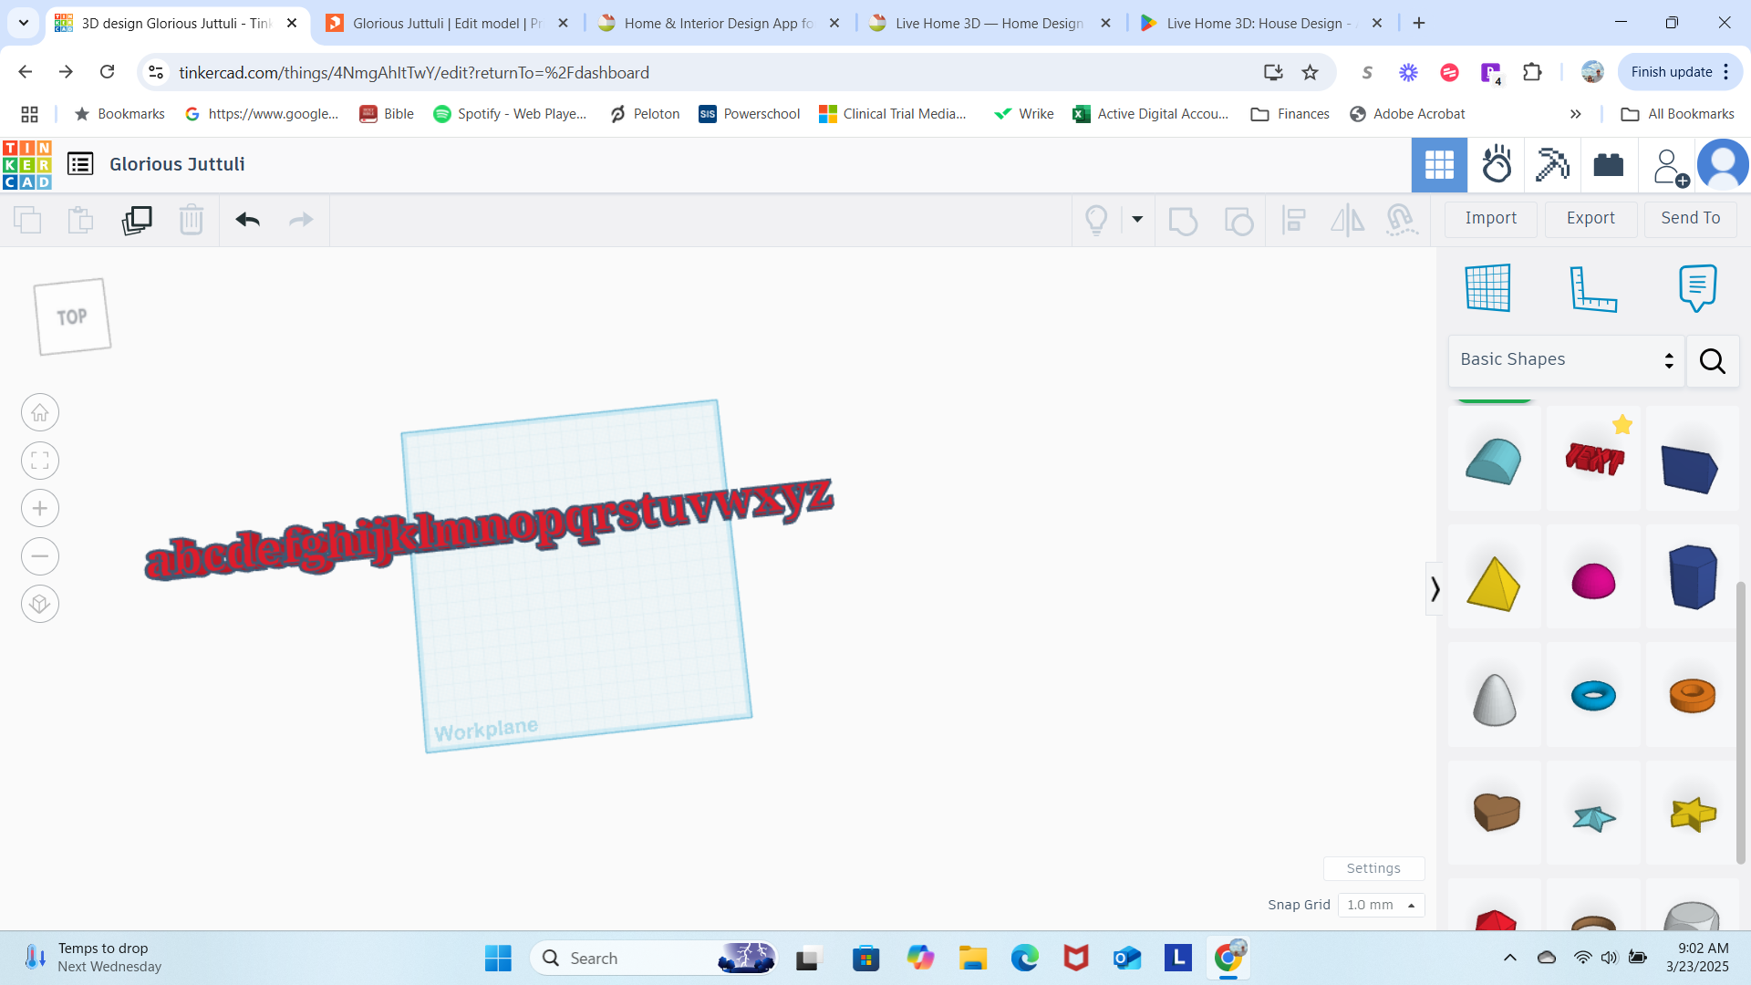Click the Delete trash icon
Screen dimensions: 1751x985
coord(192,220)
